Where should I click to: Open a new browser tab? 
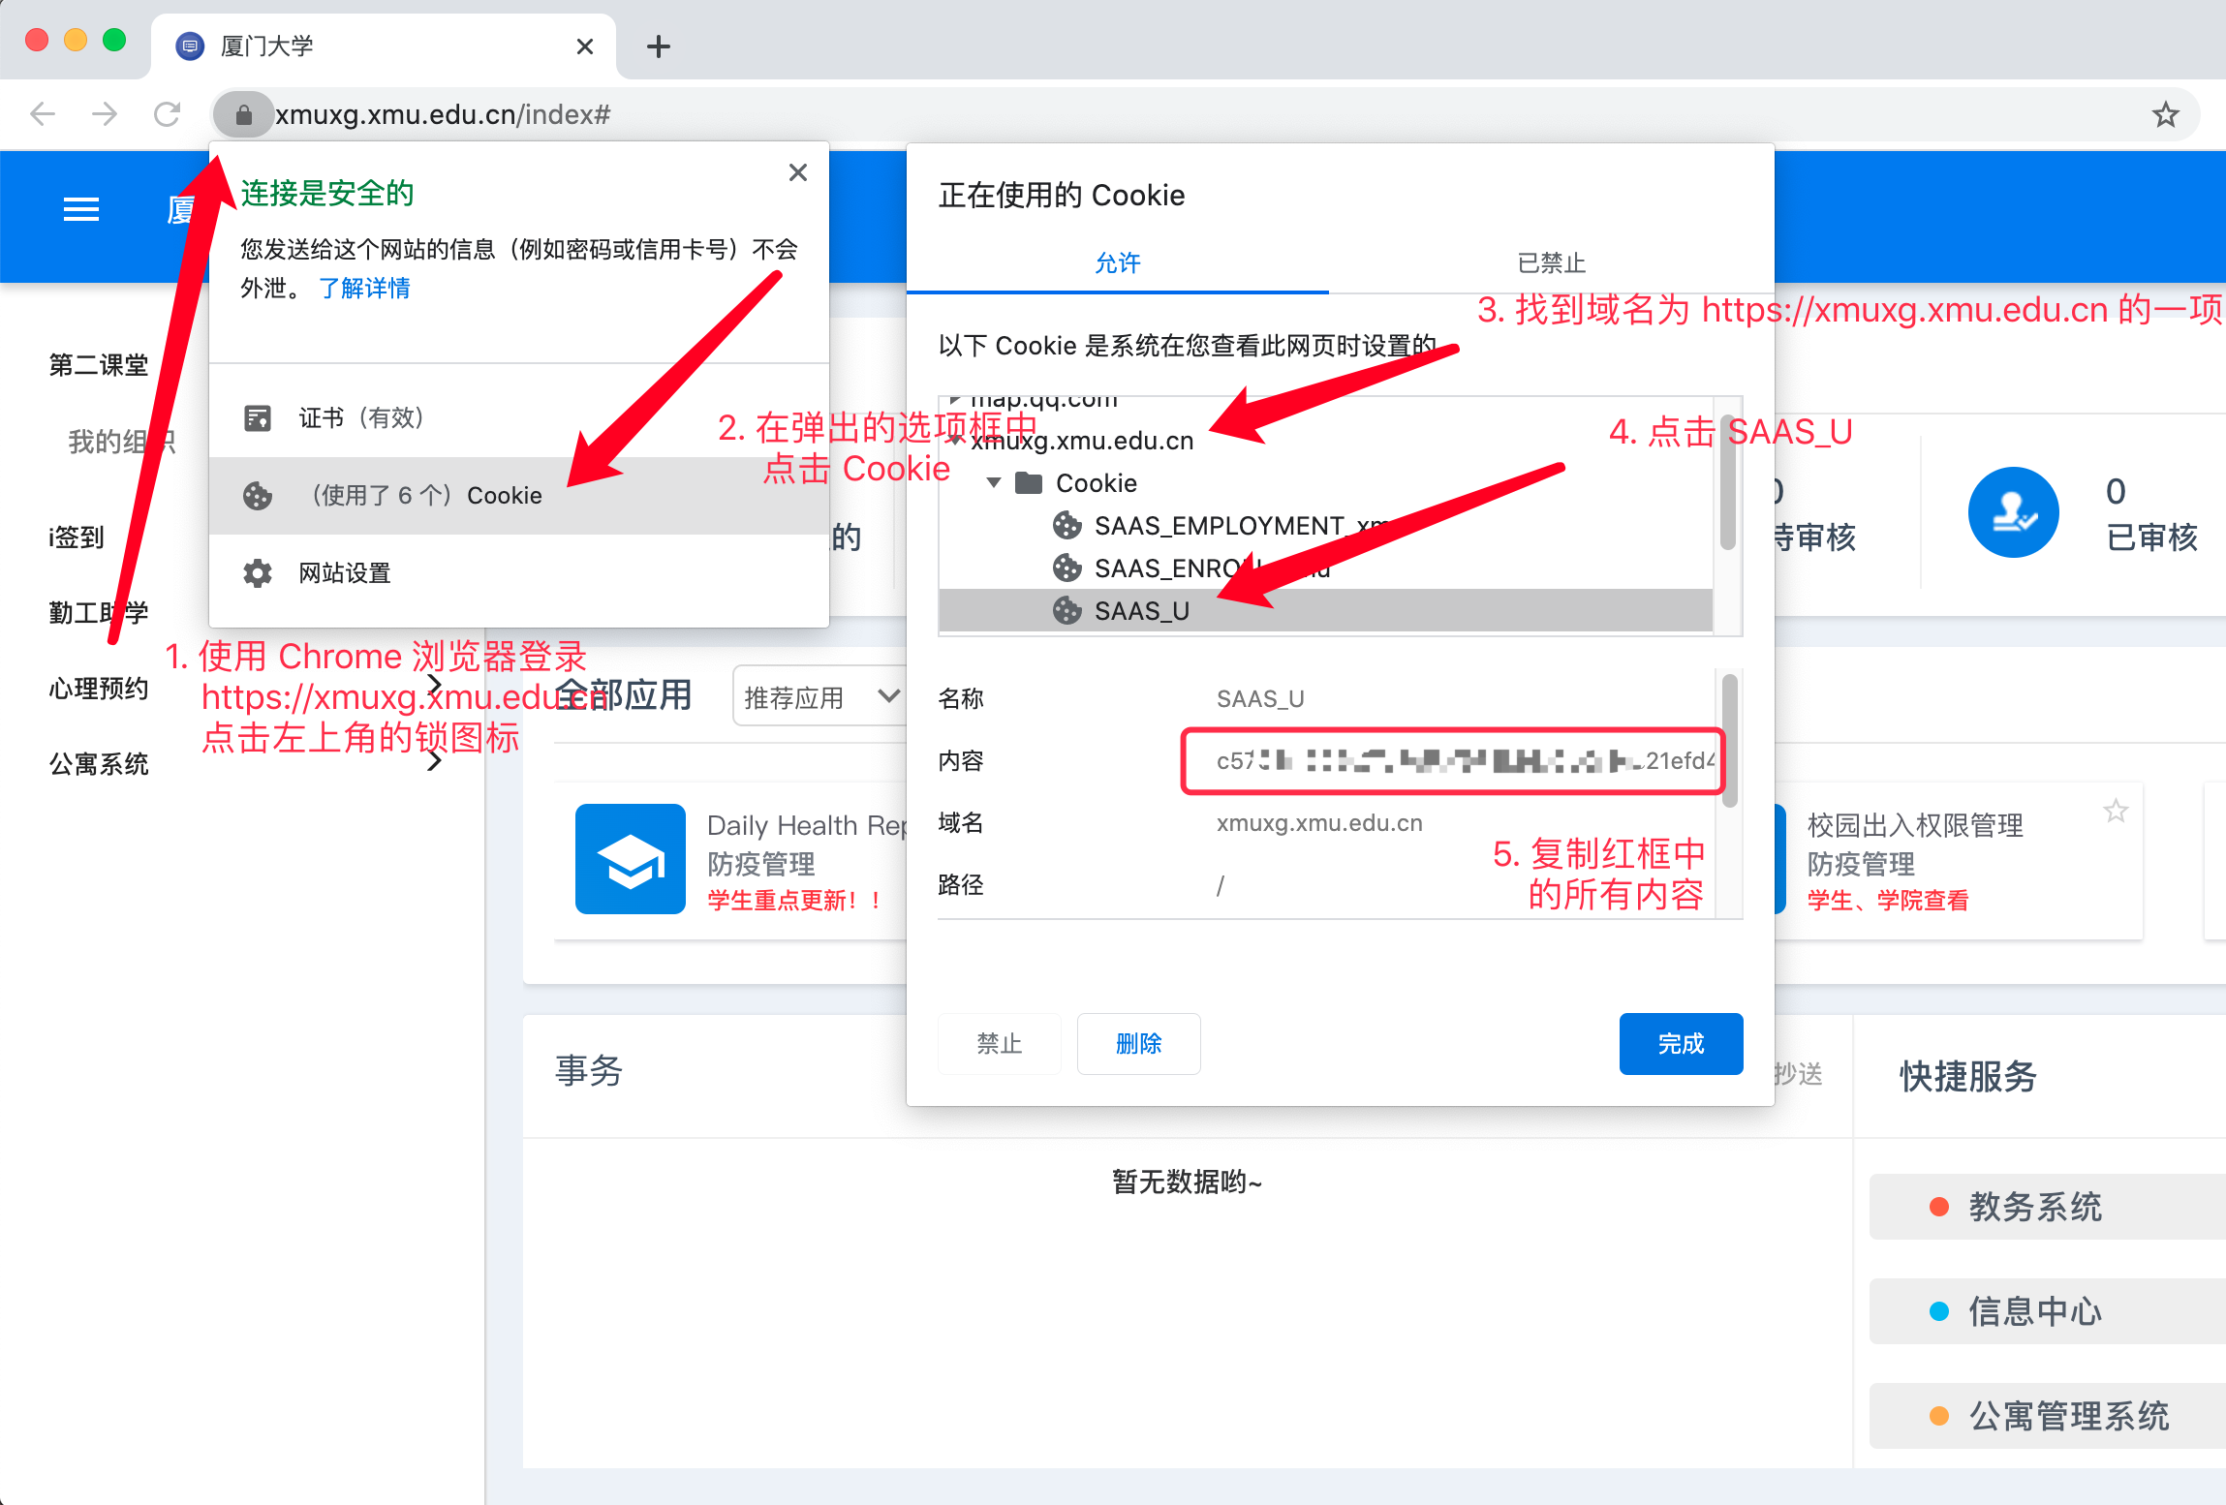click(x=659, y=46)
